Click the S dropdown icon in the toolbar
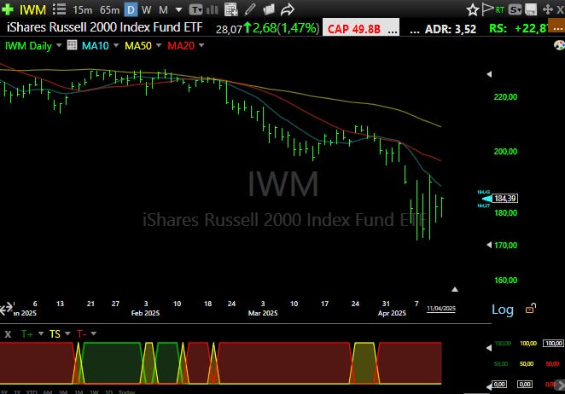Viewport: 565px width, 394px height. tap(515, 9)
